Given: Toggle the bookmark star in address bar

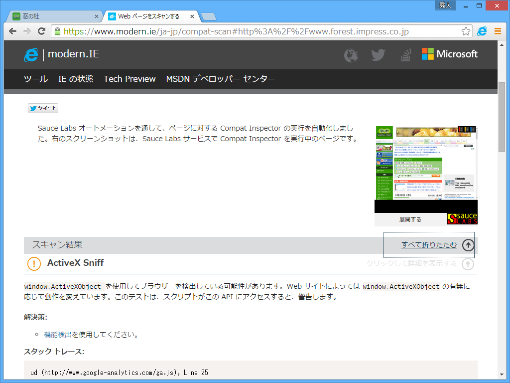Looking at the screenshot, I should click(466, 31).
